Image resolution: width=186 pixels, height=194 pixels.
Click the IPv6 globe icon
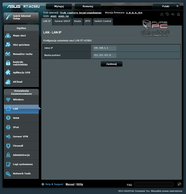point(8,127)
